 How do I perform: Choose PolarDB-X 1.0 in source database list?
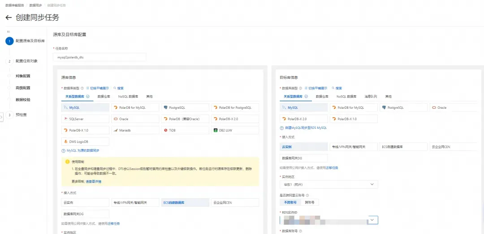(86, 130)
